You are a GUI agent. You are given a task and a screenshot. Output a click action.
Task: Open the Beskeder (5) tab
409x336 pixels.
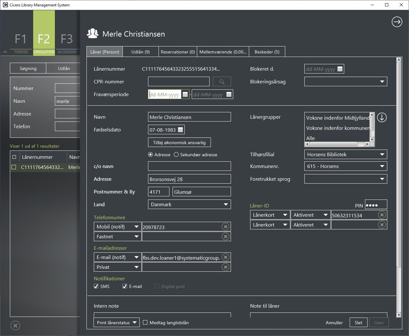coord(267,52)
